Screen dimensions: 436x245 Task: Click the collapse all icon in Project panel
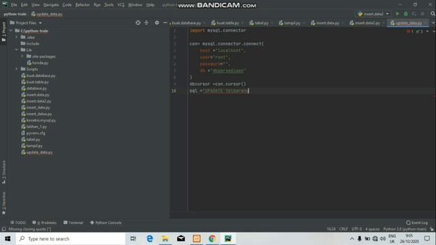(146, 22)
